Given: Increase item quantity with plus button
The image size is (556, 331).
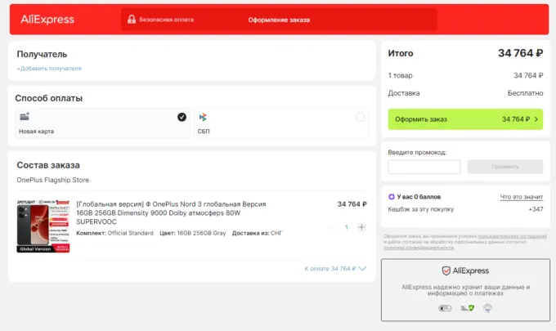Looking at the screenshot, I should pyautogui.click(x=361, y=226).
